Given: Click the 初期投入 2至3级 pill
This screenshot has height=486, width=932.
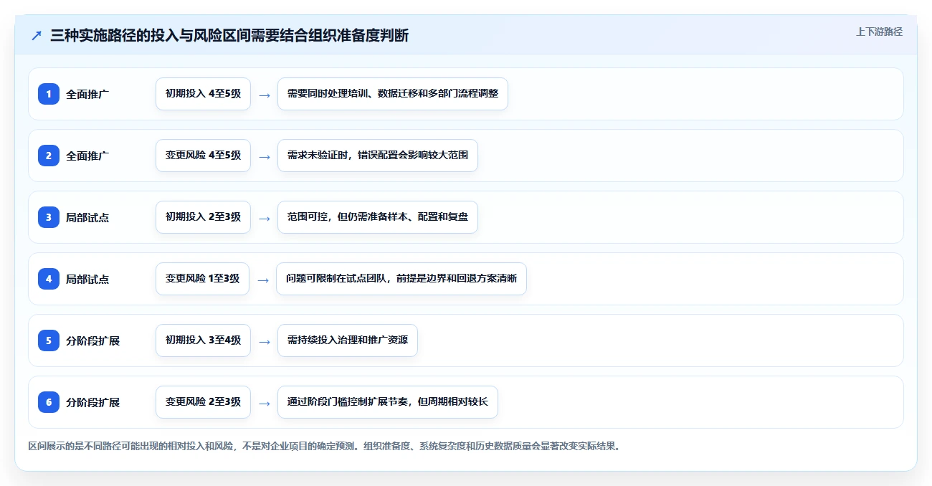Looking at the screenshot, I should pyautogui.click(x=203, y=217).
